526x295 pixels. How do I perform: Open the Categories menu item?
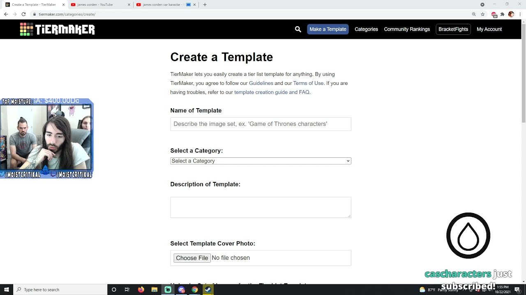point(366,29)
